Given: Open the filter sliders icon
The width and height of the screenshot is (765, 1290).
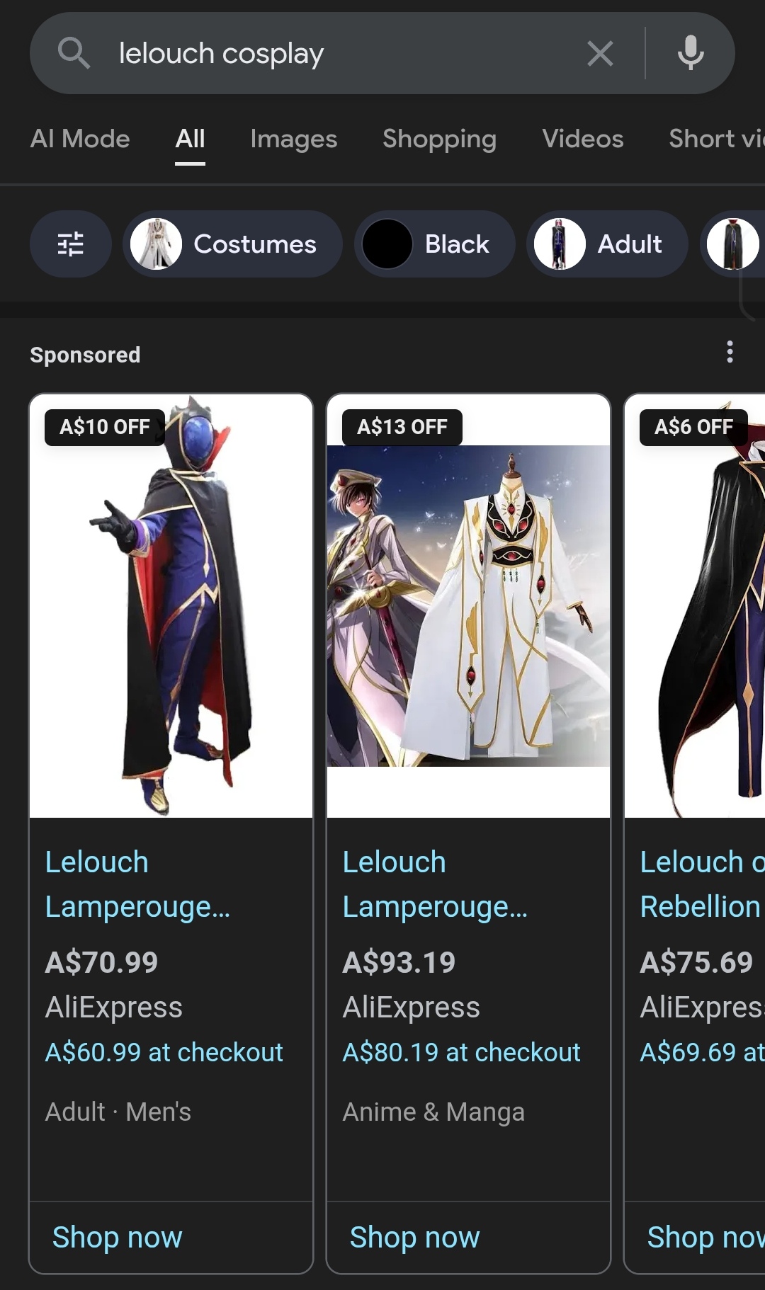Looking at the screenshot, I should (x=71, y=244).
